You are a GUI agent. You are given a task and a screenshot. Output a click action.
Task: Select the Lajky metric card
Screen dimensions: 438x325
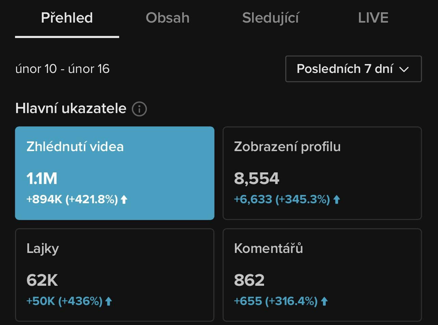(x=114, y=275)
